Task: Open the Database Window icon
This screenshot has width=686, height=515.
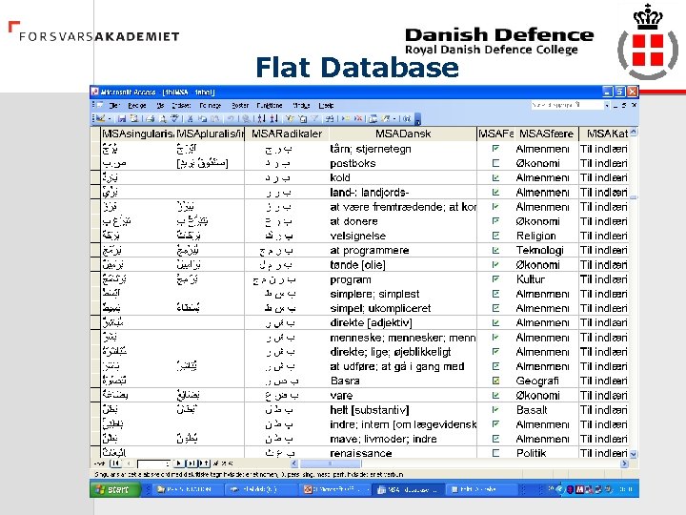Action: pos(373,118)
